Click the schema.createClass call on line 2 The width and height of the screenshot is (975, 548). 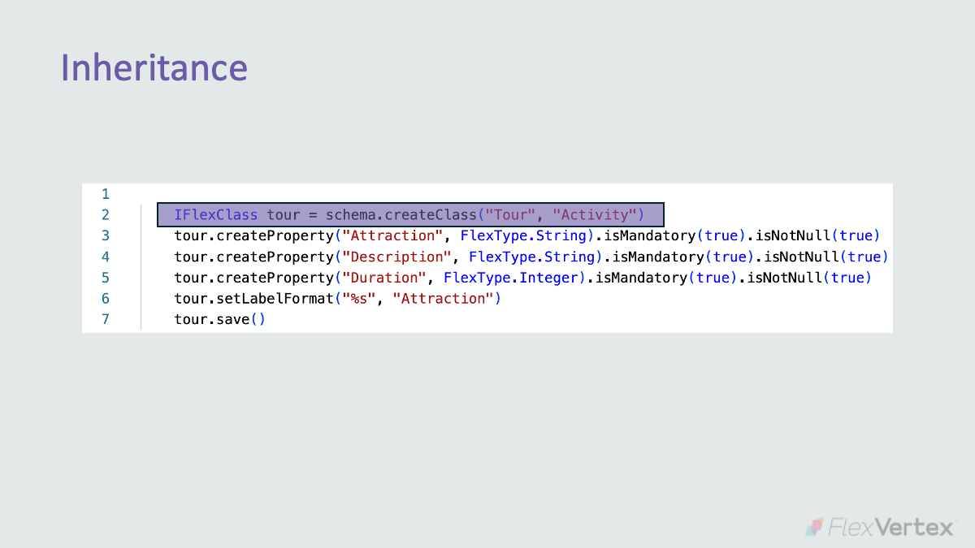tap(402, 214)
